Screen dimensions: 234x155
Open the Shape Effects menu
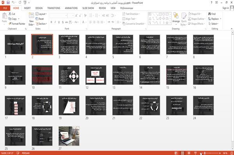[196, 24]
